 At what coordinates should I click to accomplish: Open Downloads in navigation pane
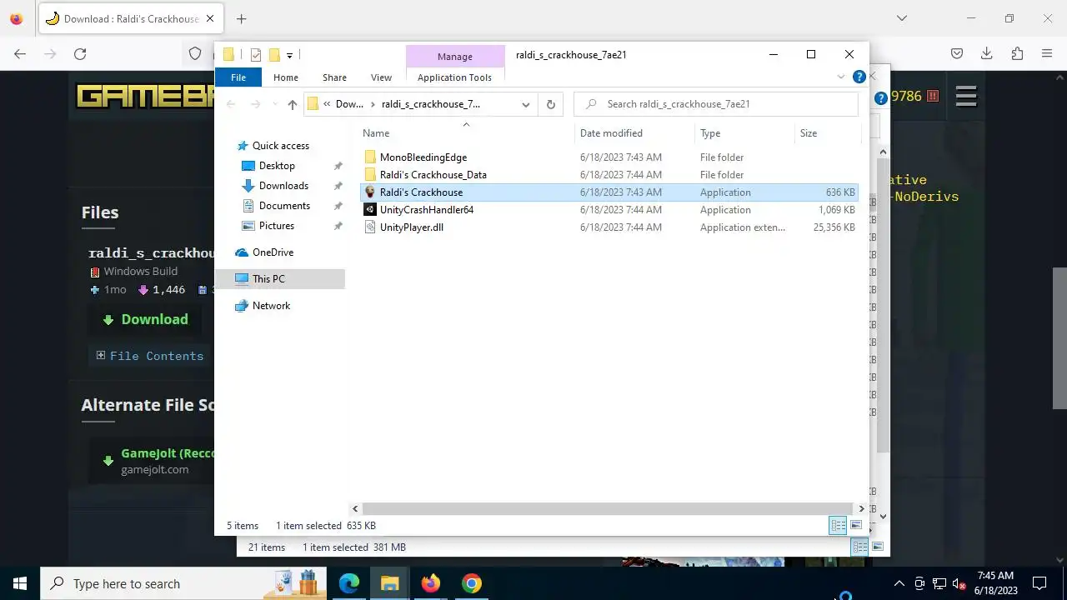pos(283,186)
